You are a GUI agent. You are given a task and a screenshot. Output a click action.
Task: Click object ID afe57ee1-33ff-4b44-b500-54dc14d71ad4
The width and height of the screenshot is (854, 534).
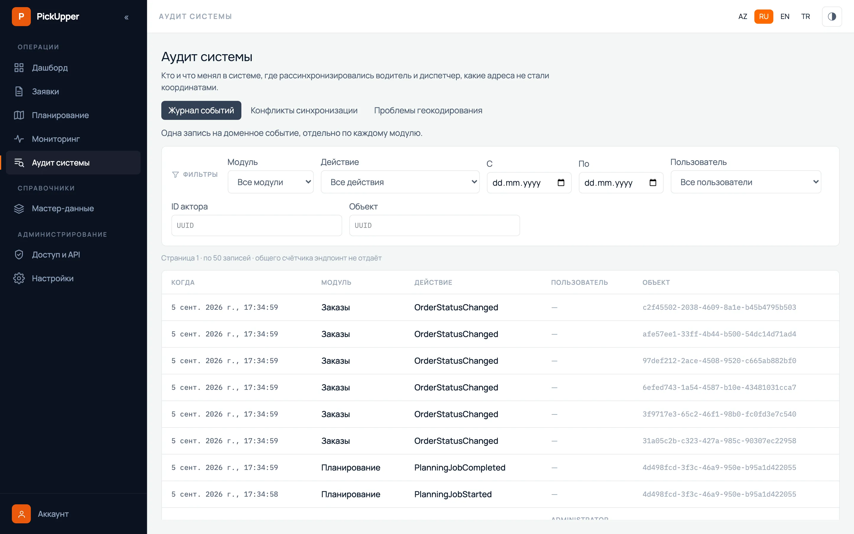719,334
